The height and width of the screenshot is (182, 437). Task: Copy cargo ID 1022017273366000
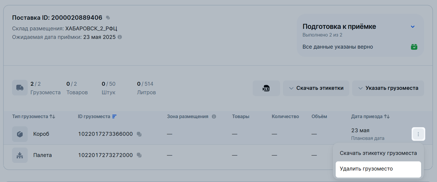(139, 134)
